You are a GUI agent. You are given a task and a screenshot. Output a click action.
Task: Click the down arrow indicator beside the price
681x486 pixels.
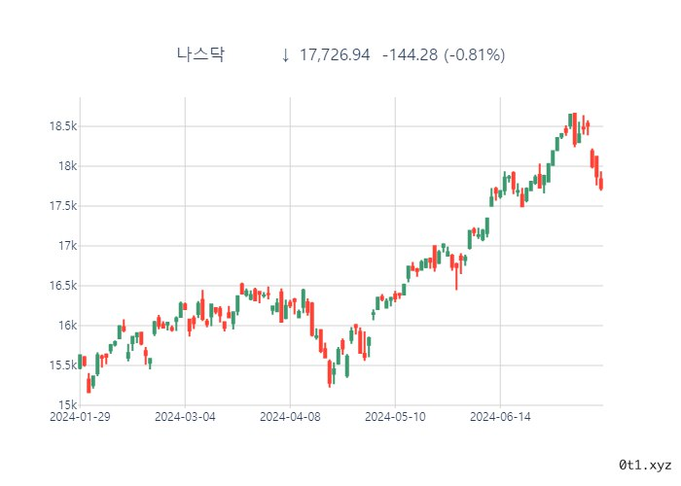pyautogui.click(x=285, y=55)
